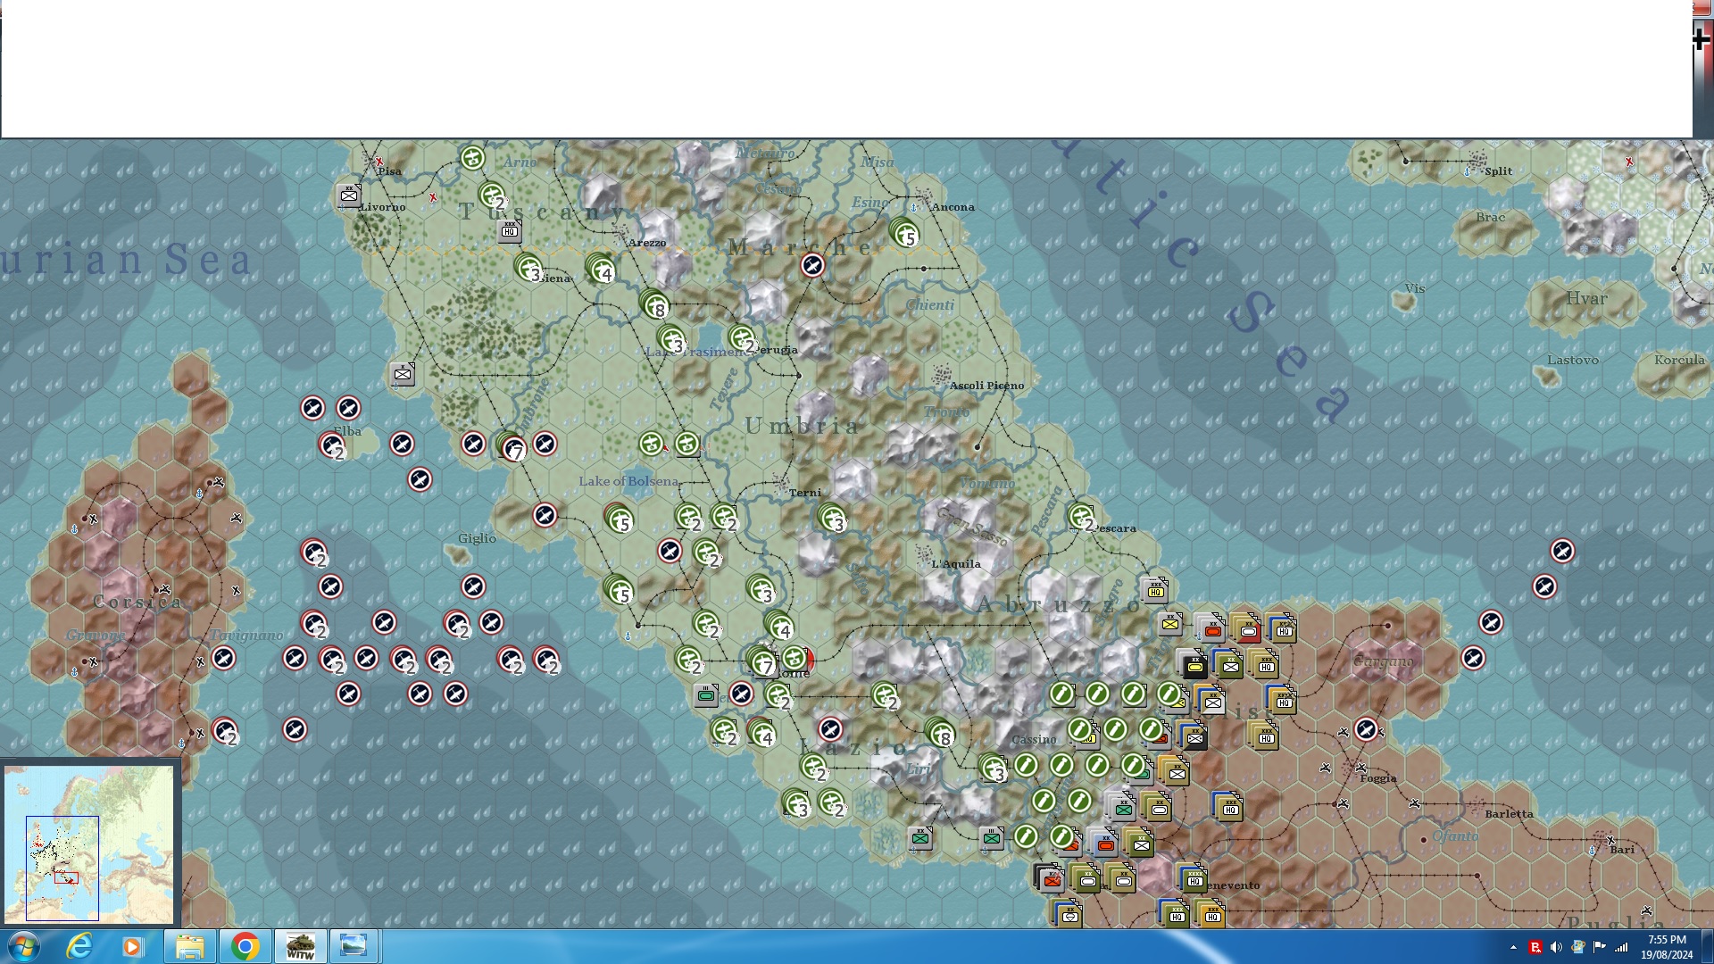Click the unit counter at Livorno
1714x964 pixels.
pyautogui.click(x=349, y=195)
